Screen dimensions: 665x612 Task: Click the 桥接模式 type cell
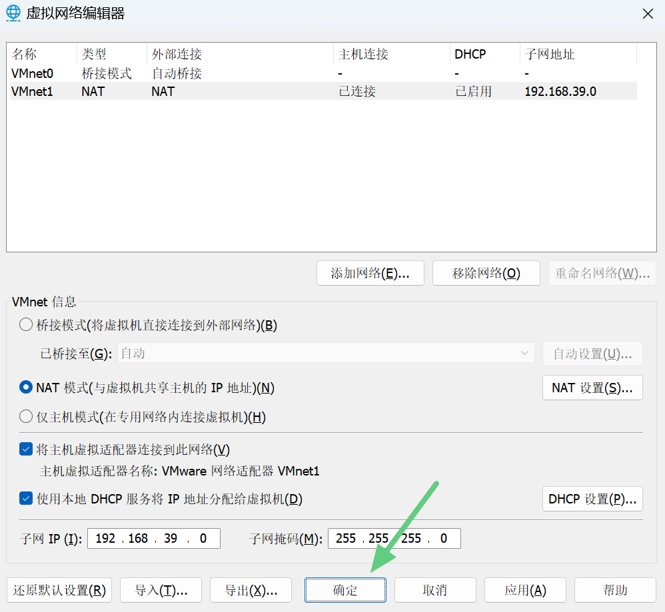tap(107, 73)
